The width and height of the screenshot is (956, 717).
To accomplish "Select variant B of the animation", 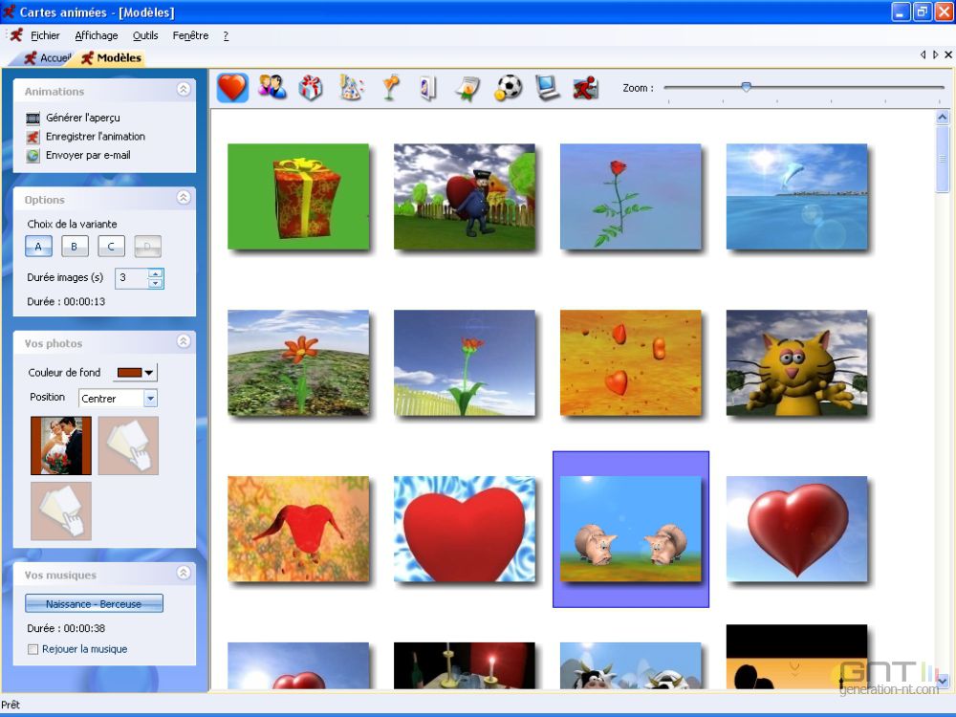I will click(x=75, y=246).
